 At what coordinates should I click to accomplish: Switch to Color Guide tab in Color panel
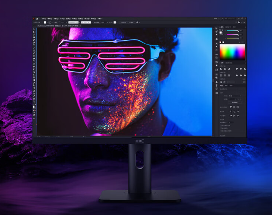(x=228, y=27)
